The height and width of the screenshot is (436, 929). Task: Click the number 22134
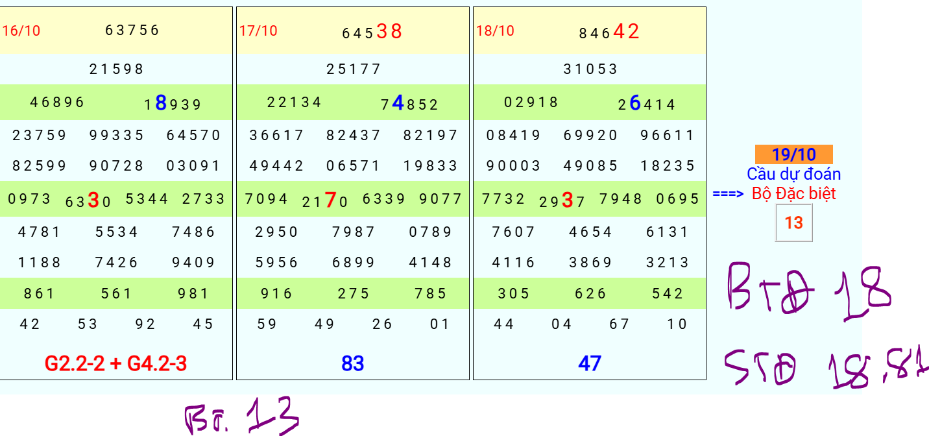[x=294, y=102]
